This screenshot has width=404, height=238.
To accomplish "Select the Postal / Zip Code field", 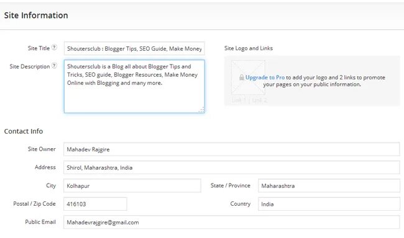I will (95, 204).
